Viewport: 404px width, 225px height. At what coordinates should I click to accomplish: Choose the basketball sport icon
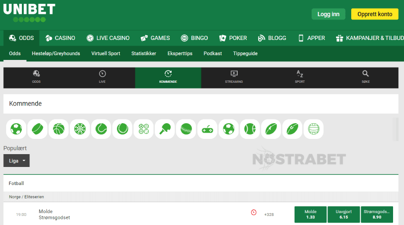(59, 129)
